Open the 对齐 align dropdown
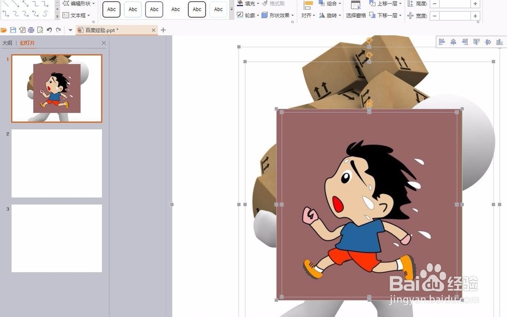Screen dimensions: 507x317 coord(308,10)
